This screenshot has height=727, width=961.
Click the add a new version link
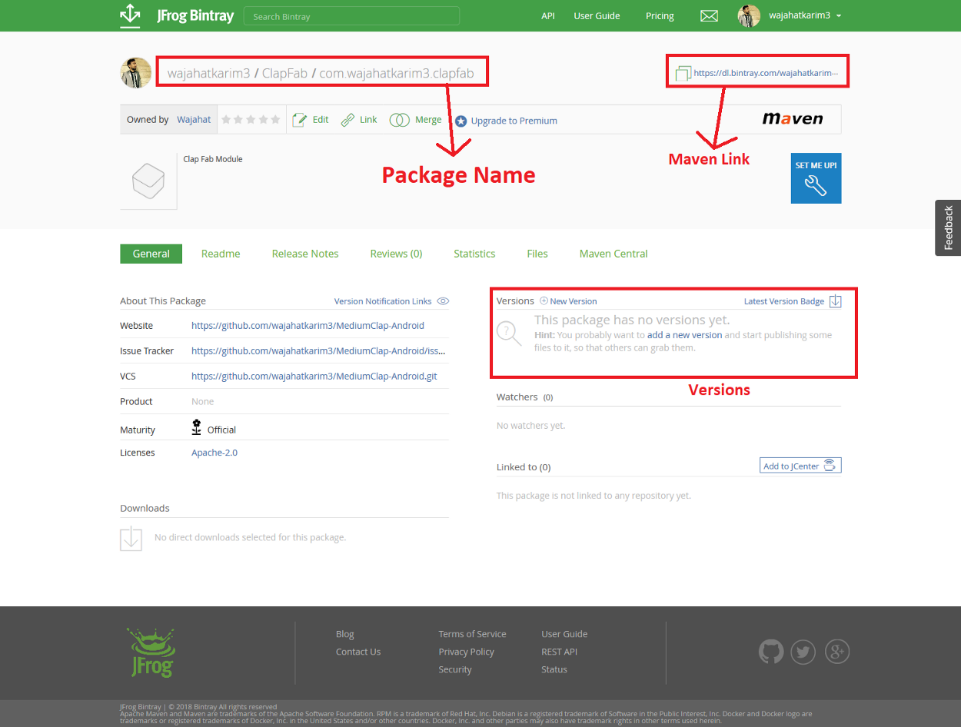684,335
